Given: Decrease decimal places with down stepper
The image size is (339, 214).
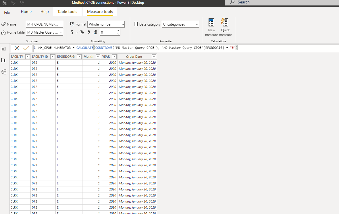Looking at the screenshot, I should click(118, 34).
